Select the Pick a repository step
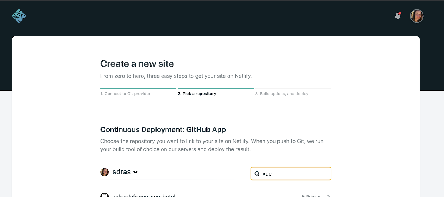 click(197, 94)
